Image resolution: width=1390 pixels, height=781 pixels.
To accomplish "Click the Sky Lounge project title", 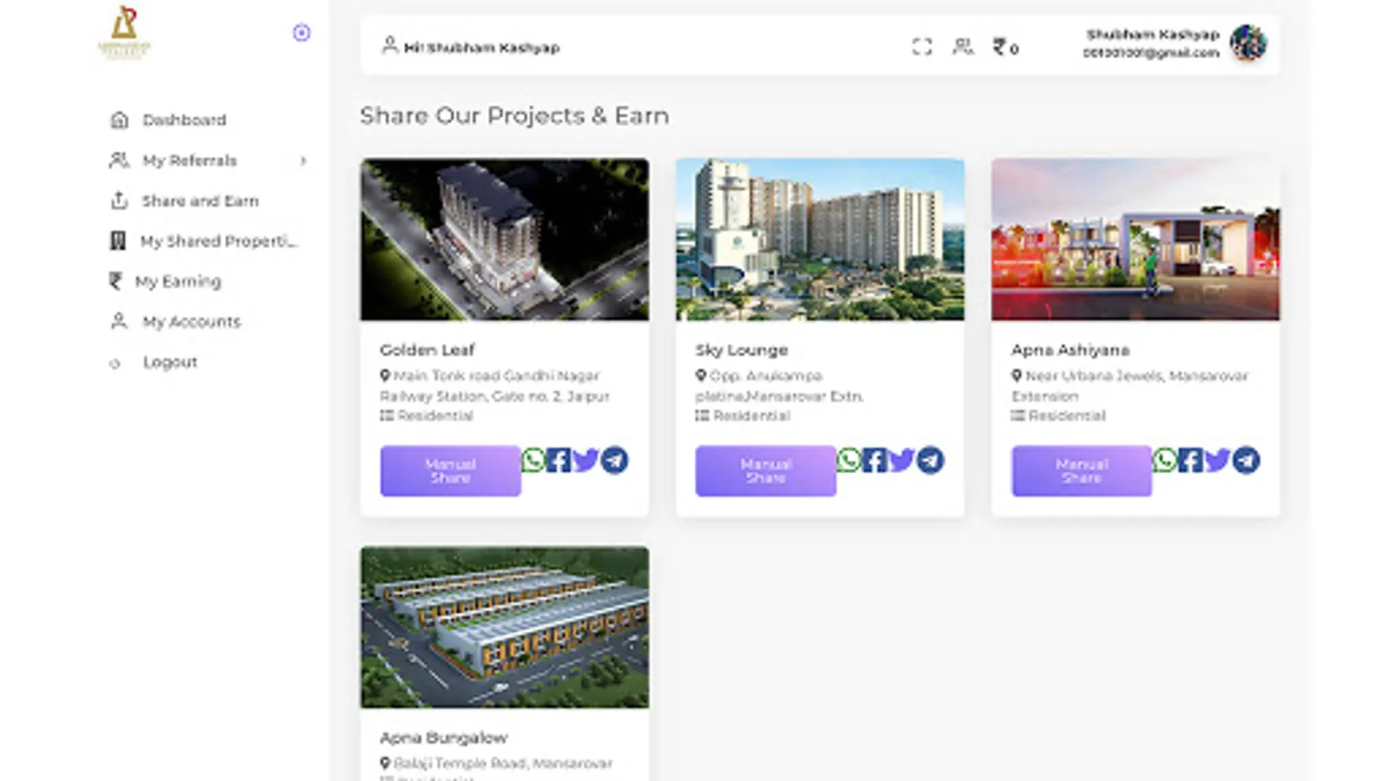I will click(x=742, y=350).
